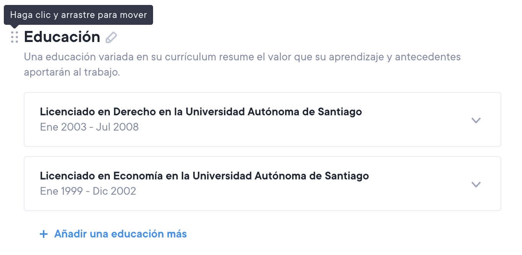
Task: Click the "Haga clic y arrastre" tooltip
Action: [x=78, y=15]
